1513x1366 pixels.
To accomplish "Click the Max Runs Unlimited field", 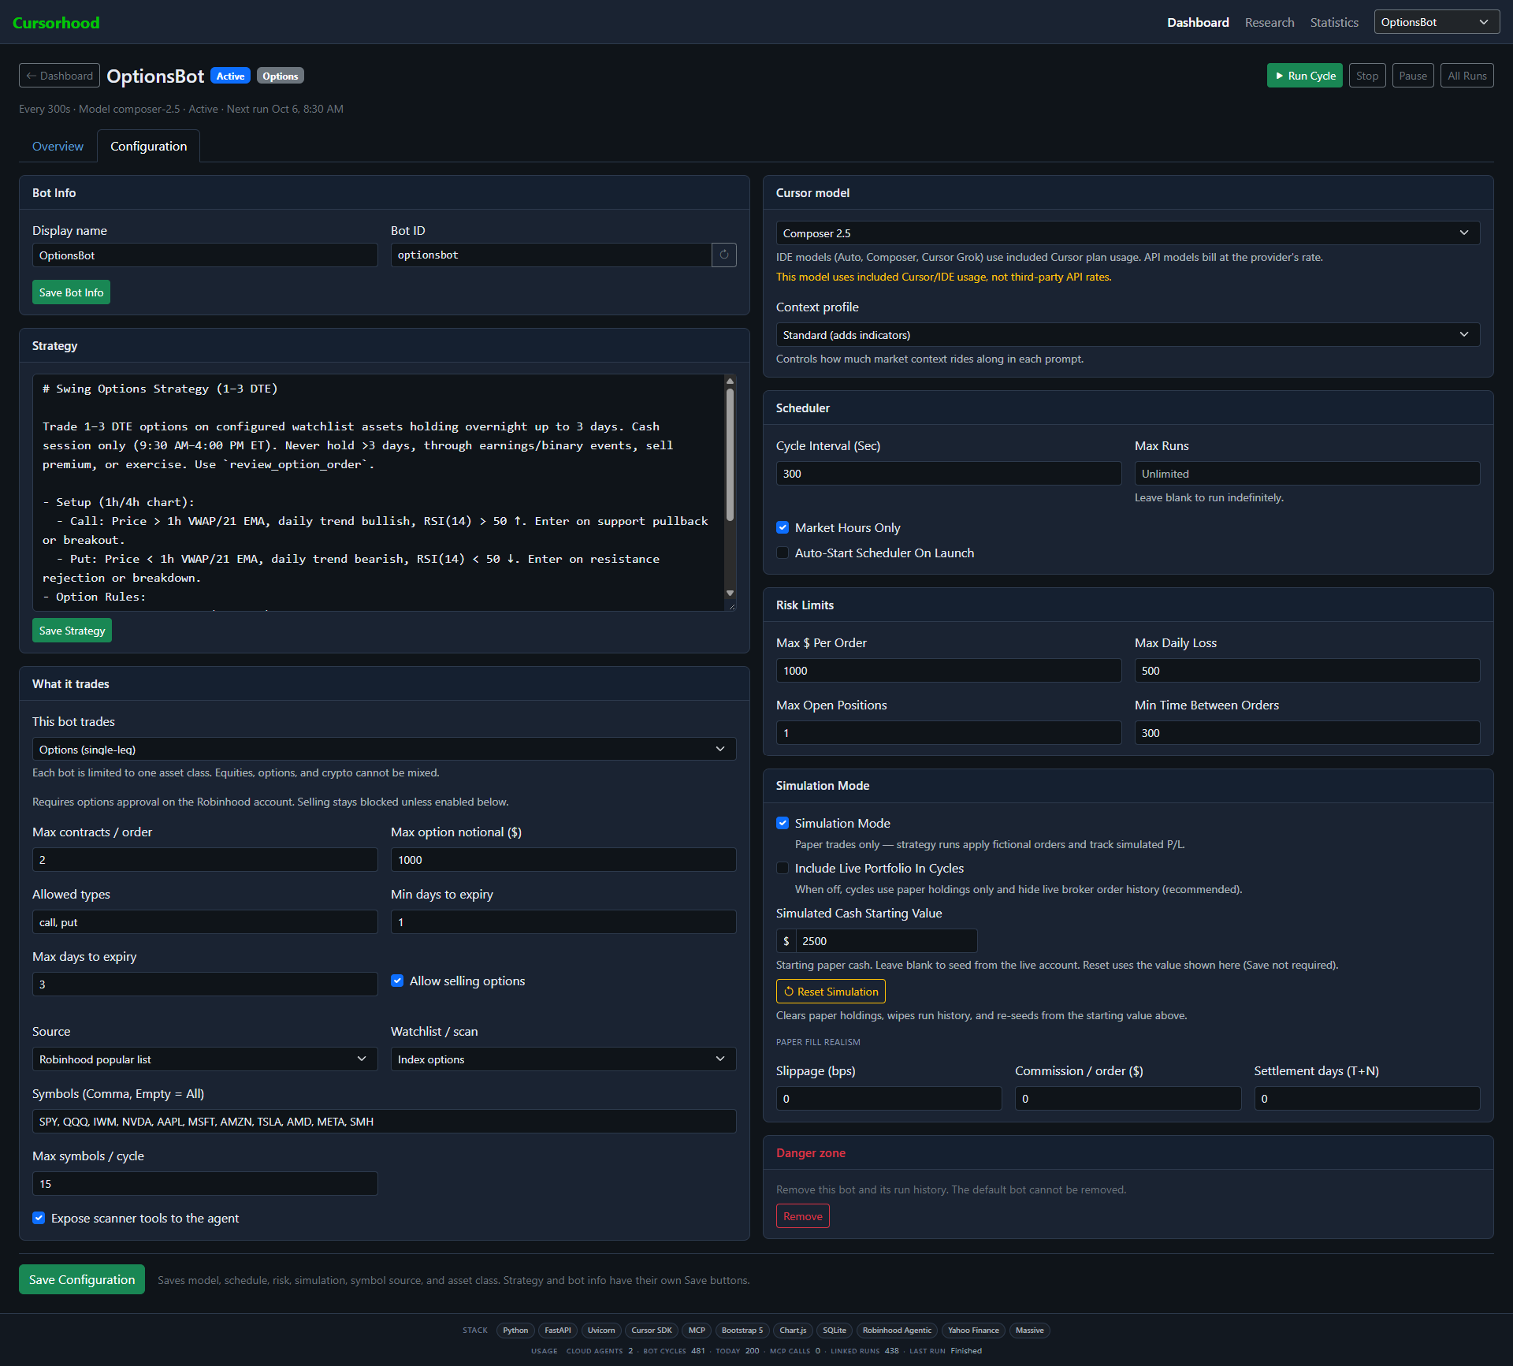I will point(1307,474).
